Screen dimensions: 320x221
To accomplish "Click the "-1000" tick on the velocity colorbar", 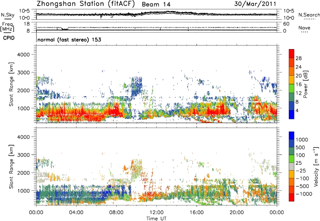I will coord(304,194).
